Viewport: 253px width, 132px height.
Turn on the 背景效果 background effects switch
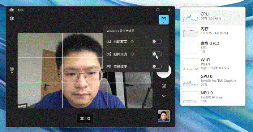pos(157,66)
